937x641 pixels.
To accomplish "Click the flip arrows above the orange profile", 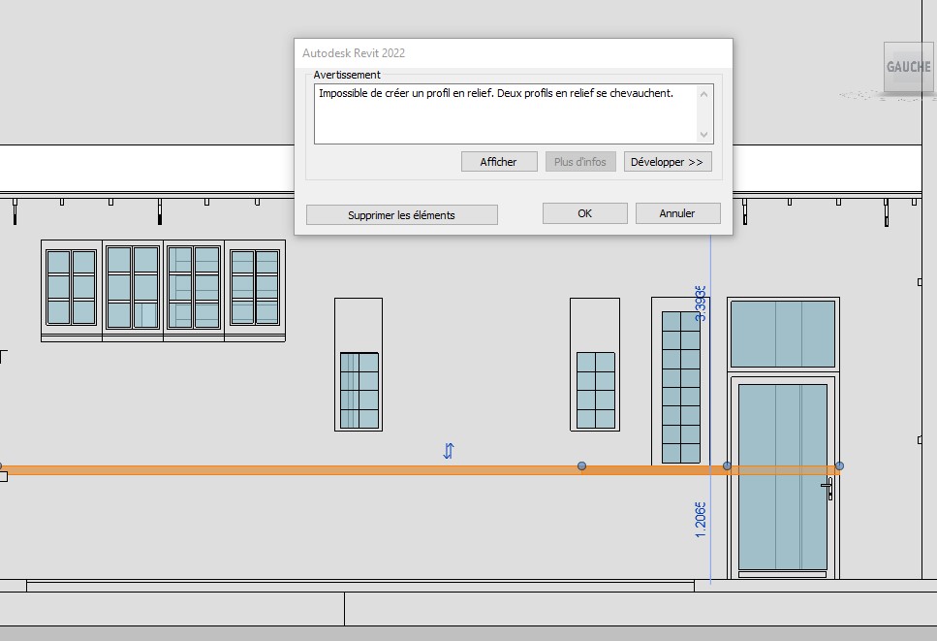I will click(449, 451).
